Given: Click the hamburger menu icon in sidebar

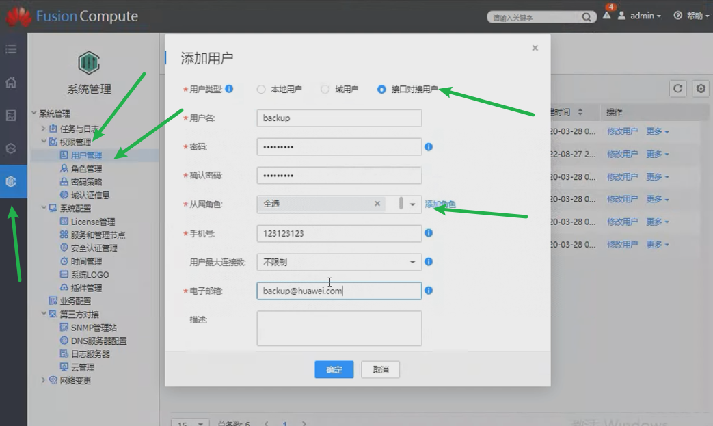Looking at the screenshot, I should 11,49.
